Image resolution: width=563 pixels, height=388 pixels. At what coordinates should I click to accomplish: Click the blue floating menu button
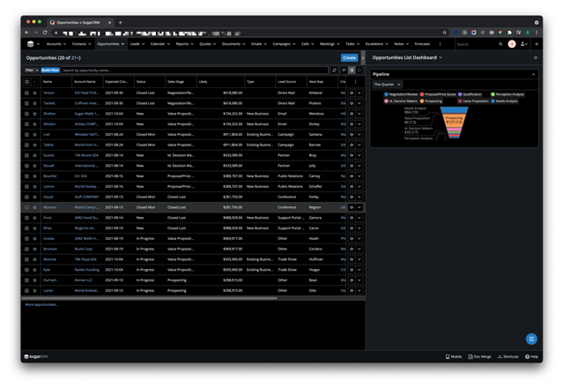point(531,339)
